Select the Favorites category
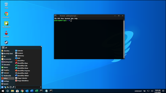 (8, 51)
